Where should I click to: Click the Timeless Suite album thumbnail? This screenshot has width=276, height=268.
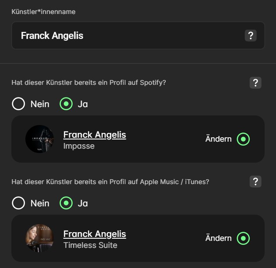click(x=39, y=238)
